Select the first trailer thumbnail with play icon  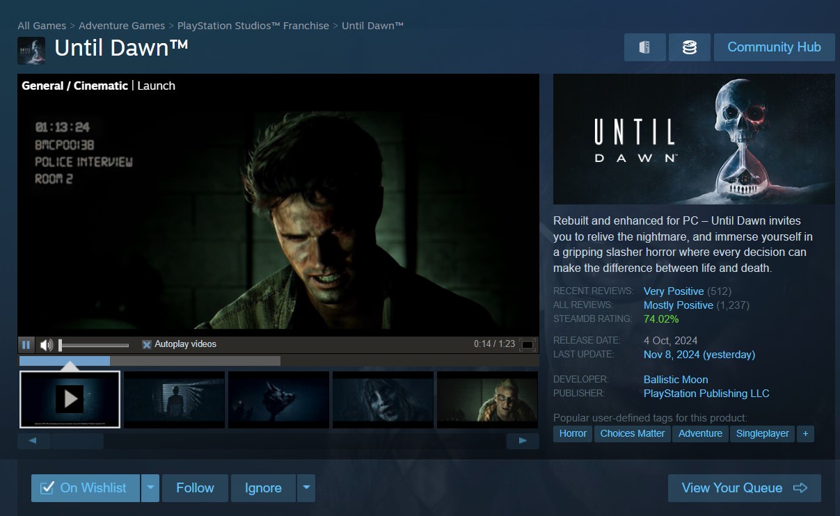[x=70, y=400]
